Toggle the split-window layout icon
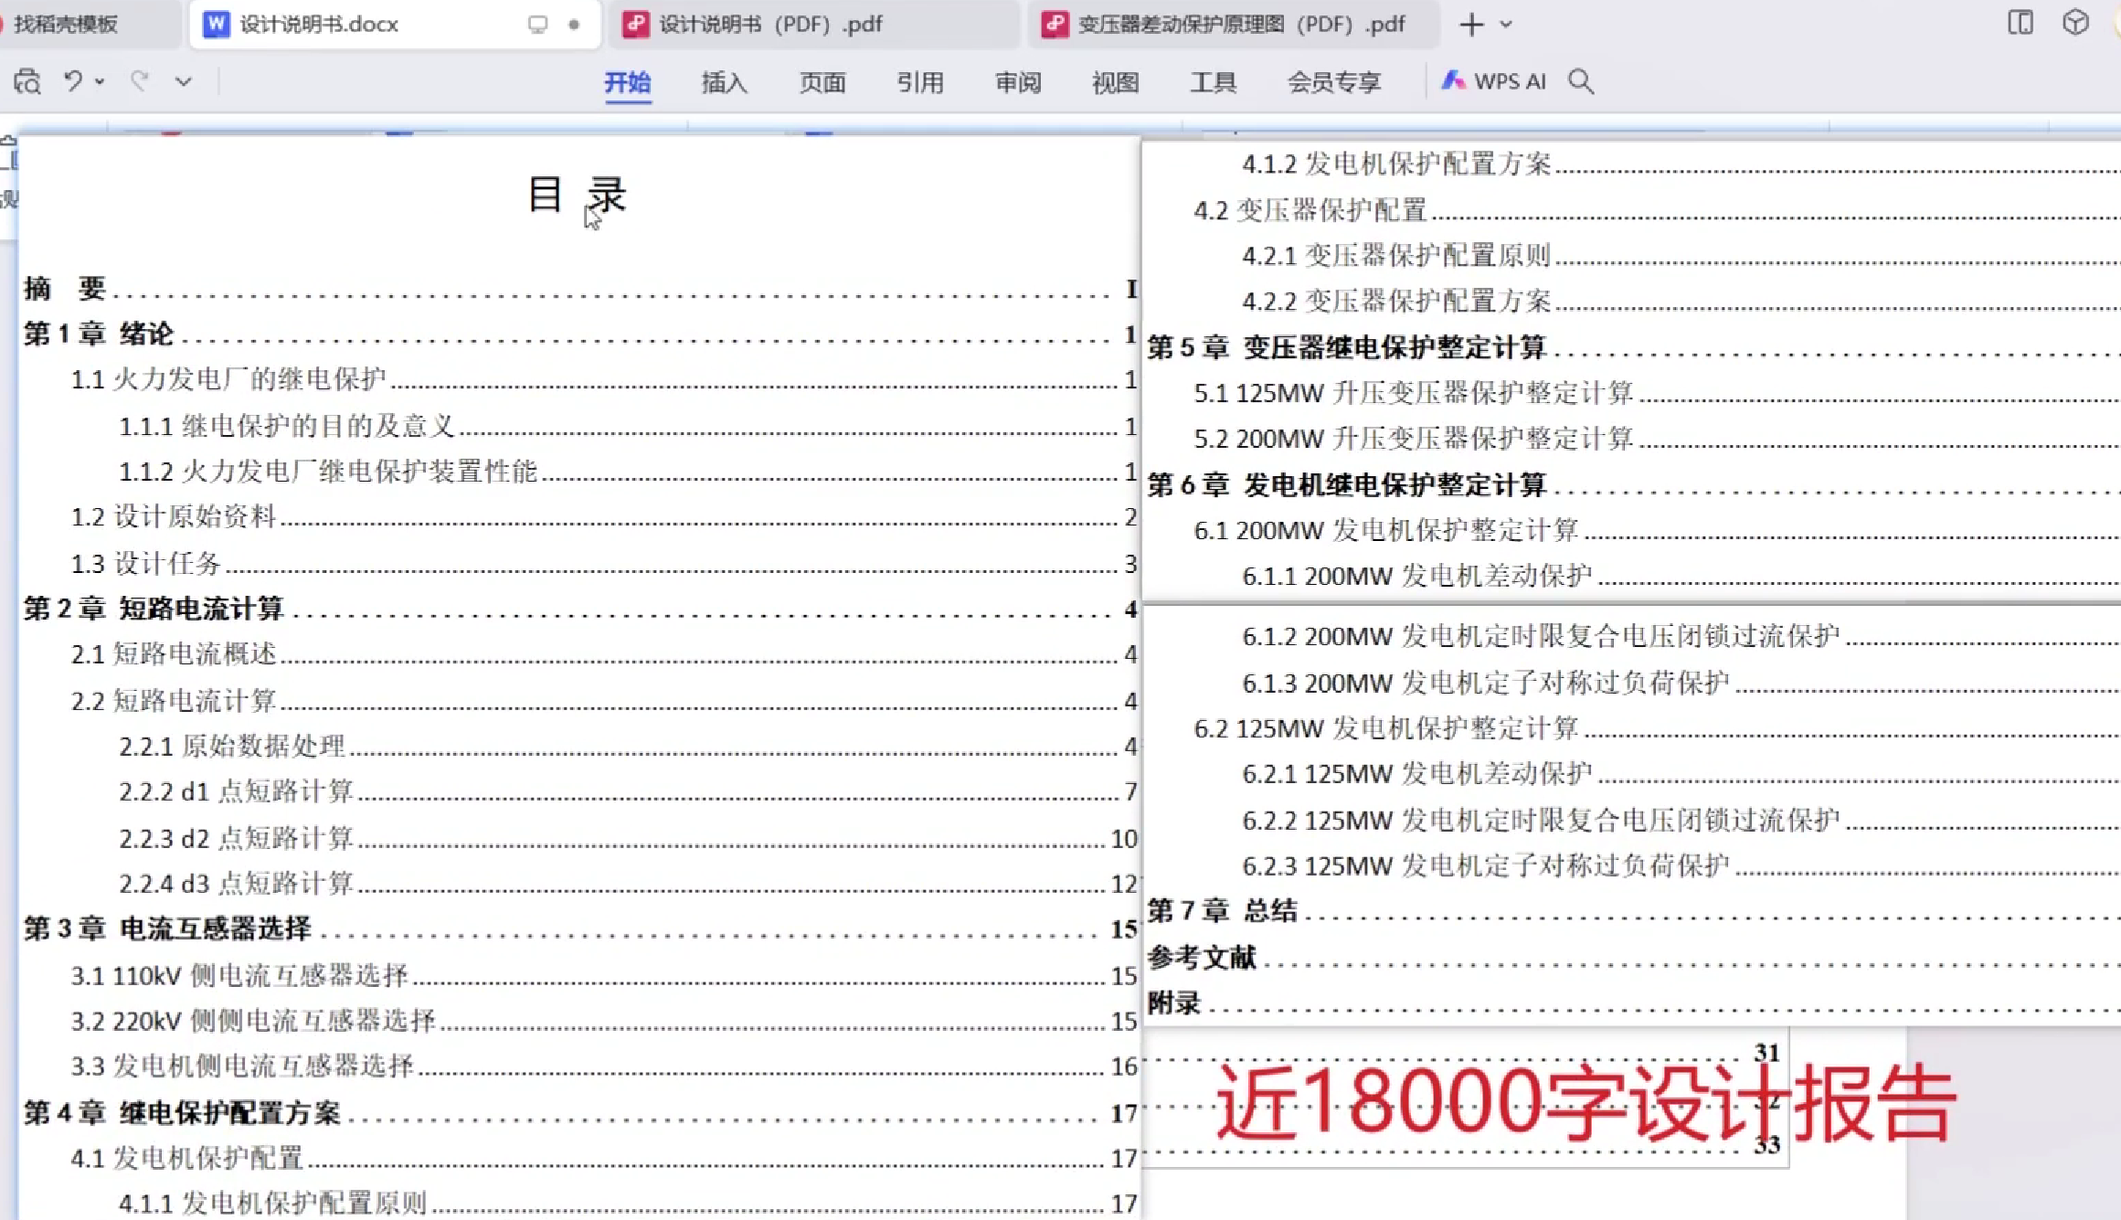 point(2020,23)
